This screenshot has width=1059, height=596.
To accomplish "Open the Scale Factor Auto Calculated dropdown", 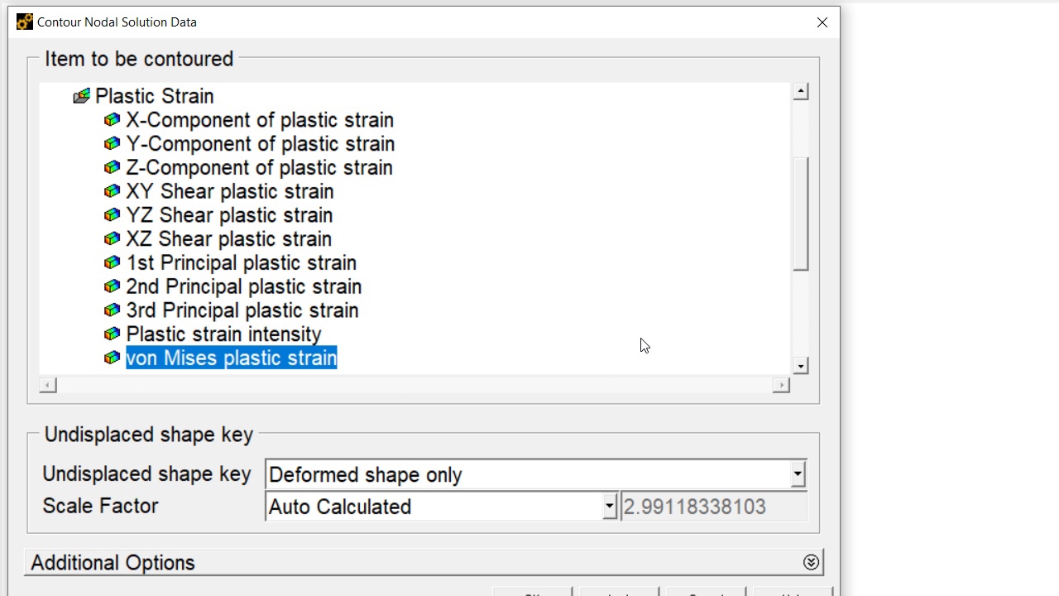I will point(609,507).
